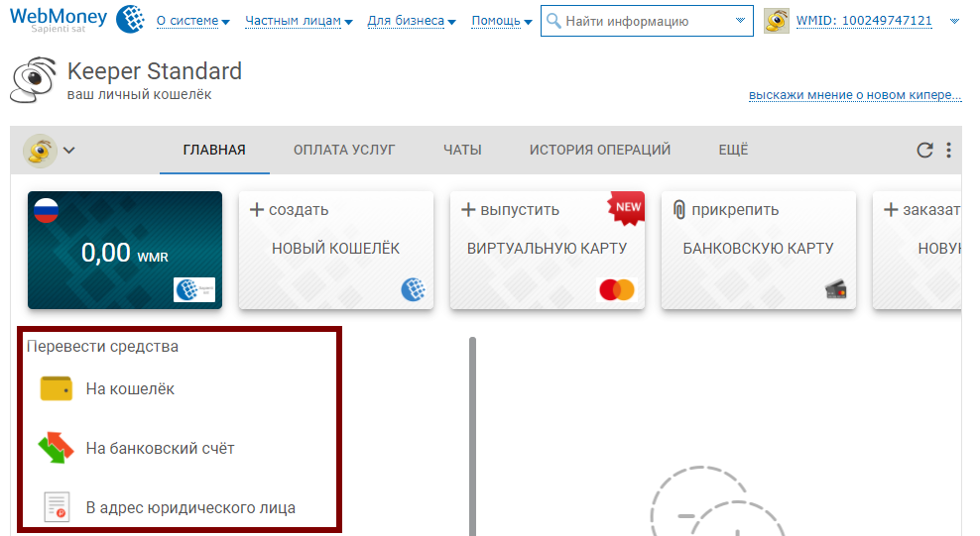Image resolution: width=980 pixels, height=536 pixels.
Task: Click the yellow wallet icon
Action: 57,388
